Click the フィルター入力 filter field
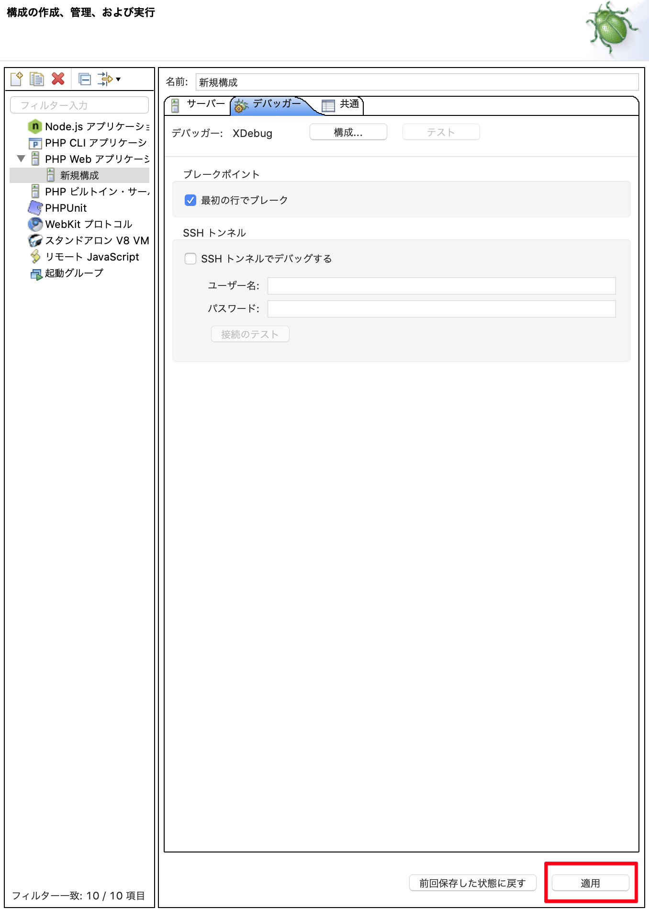The height and width of the screenshot is (909, 649). tap(79, 105)
